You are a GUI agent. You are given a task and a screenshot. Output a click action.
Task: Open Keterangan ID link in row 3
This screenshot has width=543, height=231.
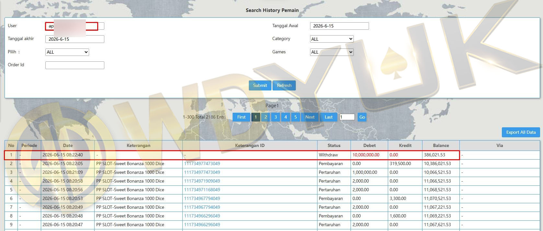202,172
